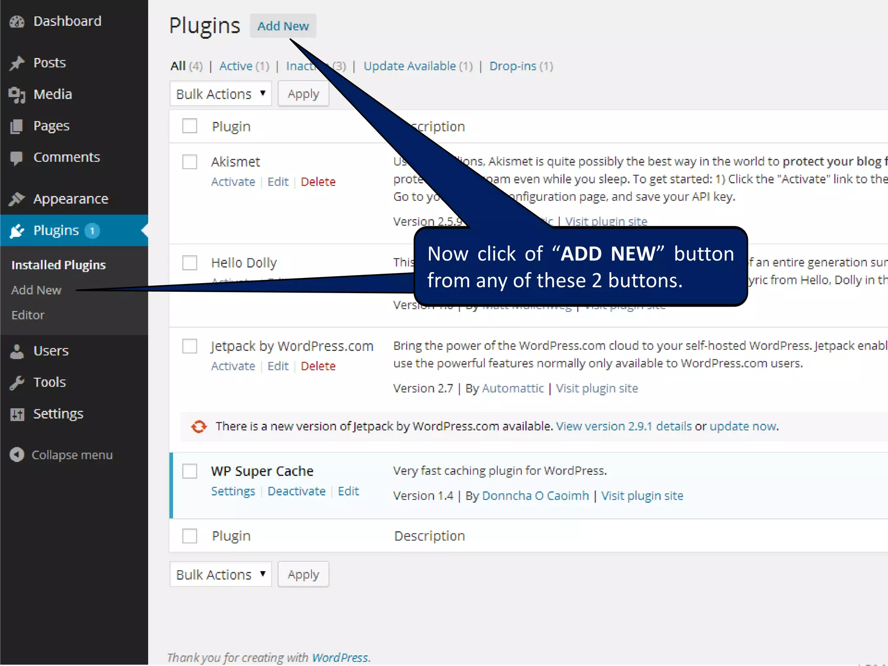888x666 pixels.
Task: Click the update now link
Action: [x=743, y=426]
